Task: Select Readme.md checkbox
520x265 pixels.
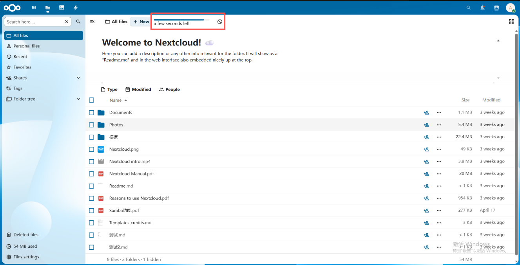Action: (91, 186)
